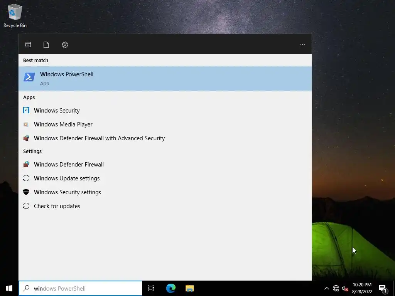
Task: Click the Windows Defender Firewall settings icon
Action: click(26, 164)
